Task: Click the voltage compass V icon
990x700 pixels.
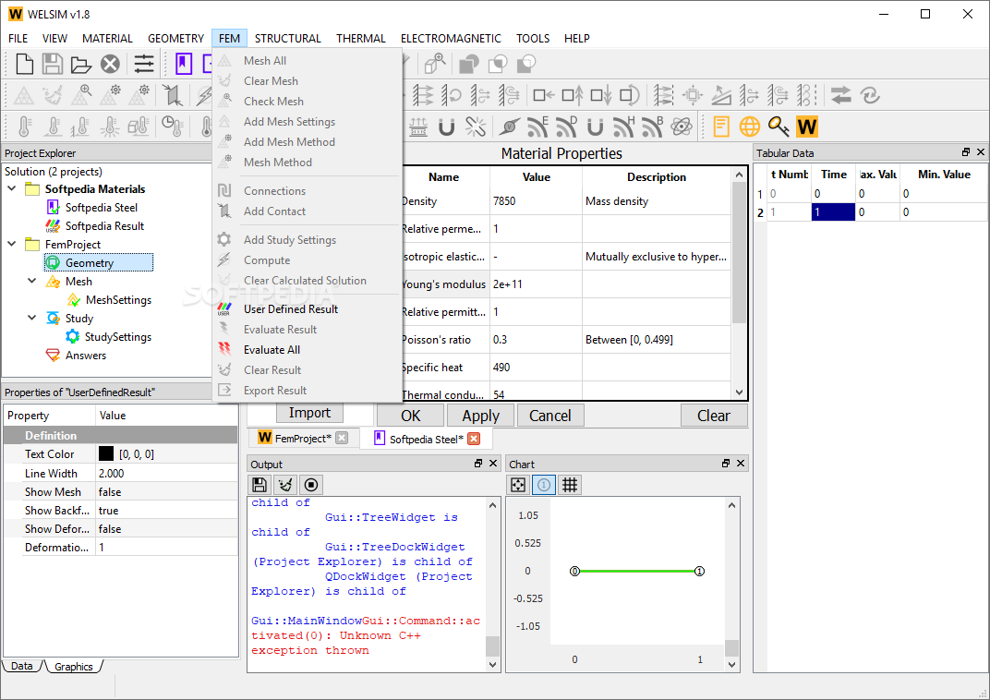Action: [x=509, y=127]
